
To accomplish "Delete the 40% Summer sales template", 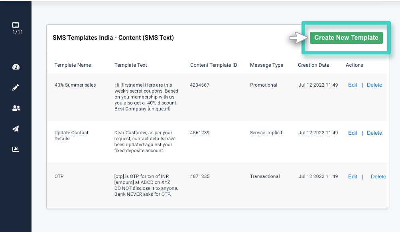I will 374,85.
